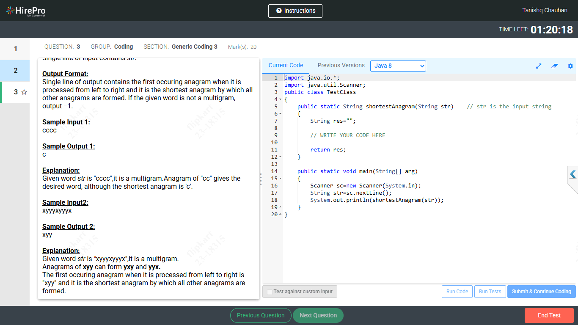The image size is (578, 325).
Task: Click sample output text 'xyy'
Action: point(47,235)
